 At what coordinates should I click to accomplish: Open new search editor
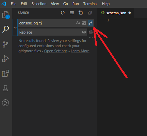(81, 13)
